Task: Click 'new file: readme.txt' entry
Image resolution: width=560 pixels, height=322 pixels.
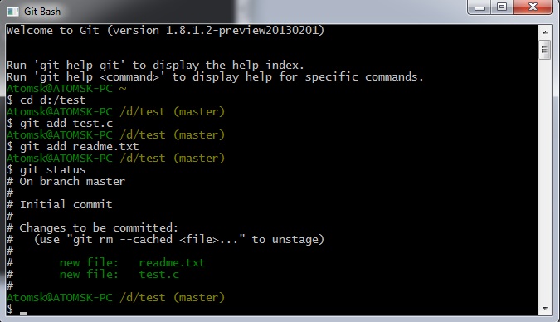Action: click(132, 263)
